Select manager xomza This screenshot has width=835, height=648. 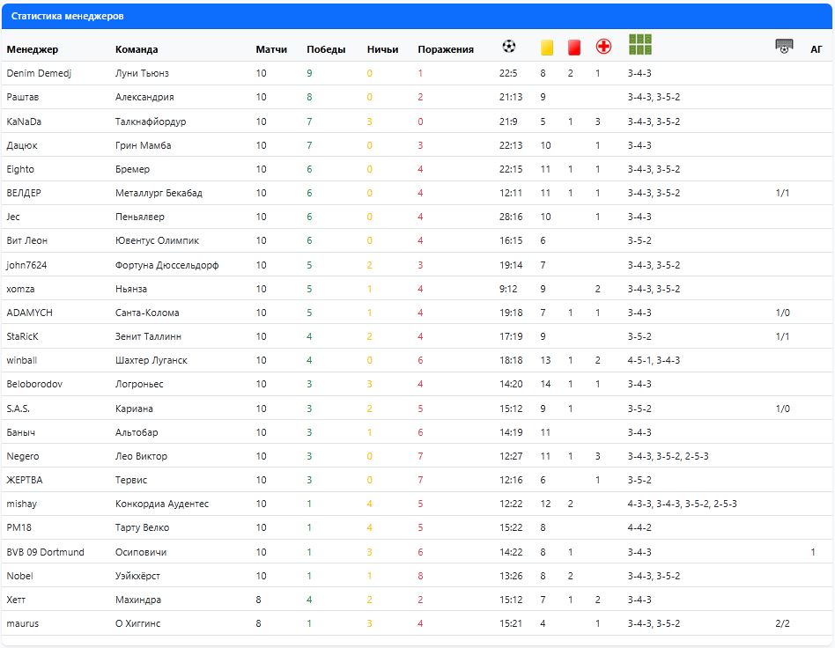point(20,289)
